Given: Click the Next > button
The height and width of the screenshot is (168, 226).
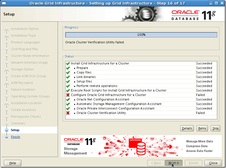Looking at the screenshot, I should pyautogui.click(x=174, y=163).
